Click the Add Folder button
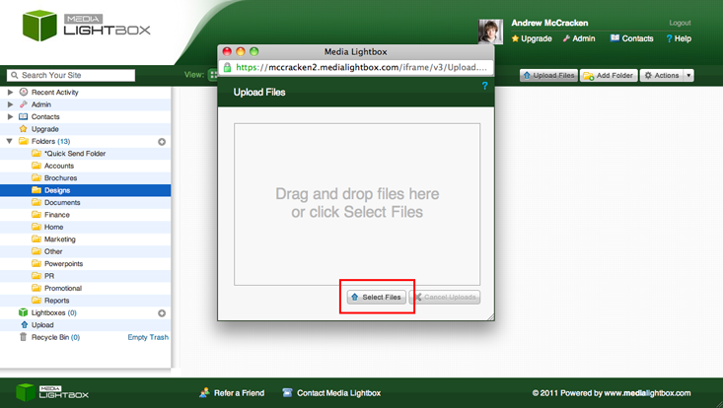The height and width of the screenshot is (408, 723). (x=609, y=76)
